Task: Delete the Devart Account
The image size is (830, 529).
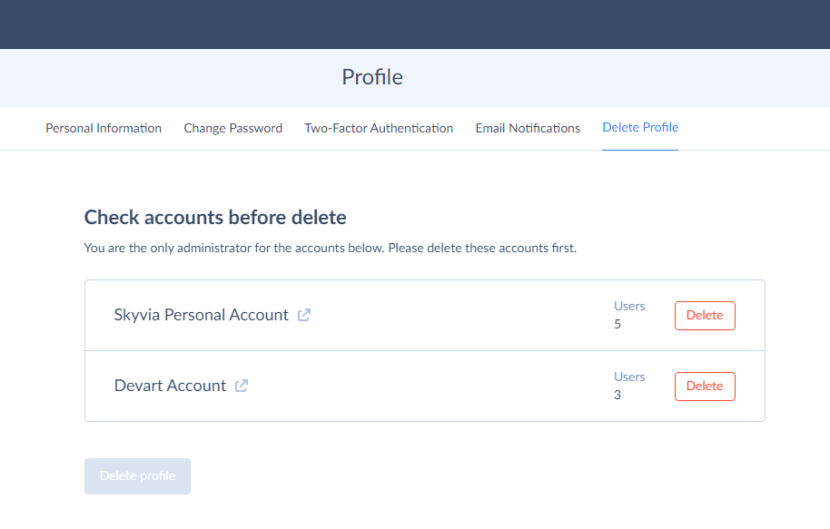Action: coord(705,386)
